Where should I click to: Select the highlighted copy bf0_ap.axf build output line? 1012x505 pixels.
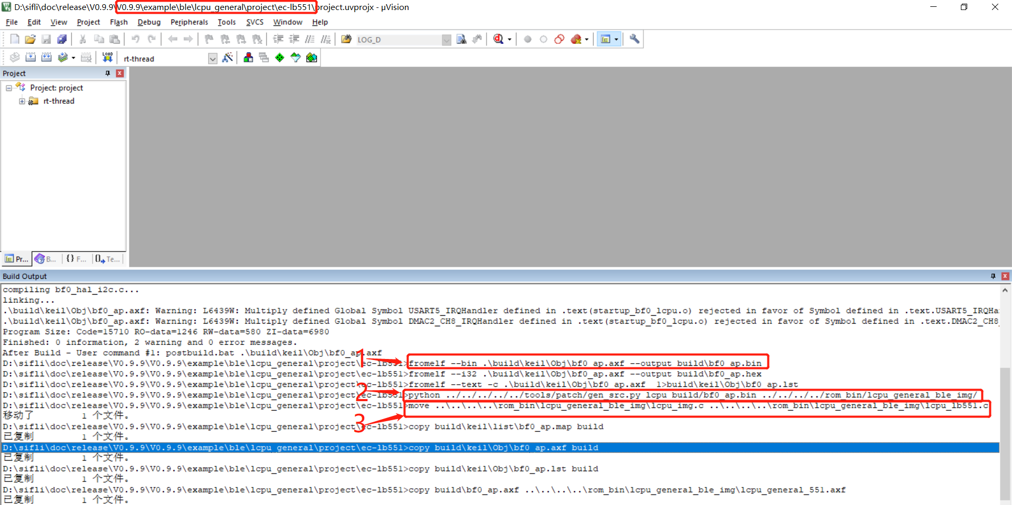coord(501,448)
